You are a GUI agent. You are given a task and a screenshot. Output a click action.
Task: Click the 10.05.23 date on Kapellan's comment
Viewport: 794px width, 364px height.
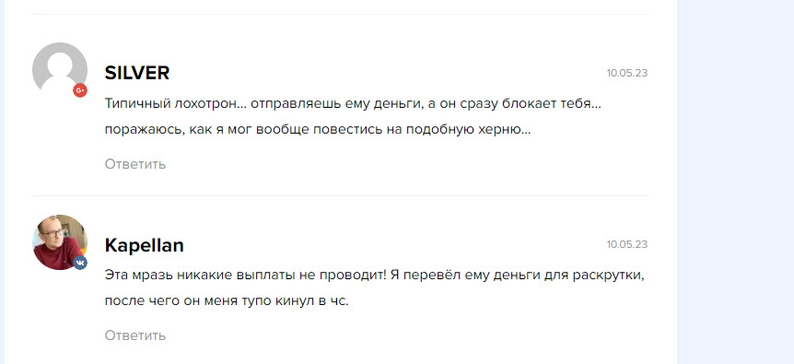tap(627, 244)
